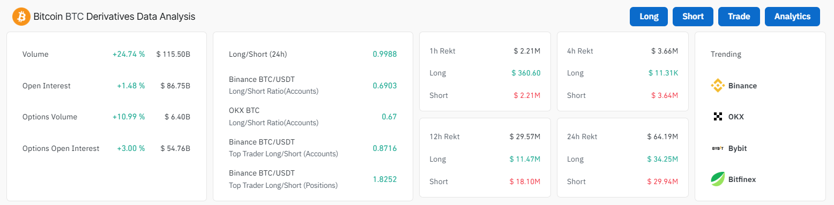Open the Short button
This screenshot has height=205, width=834.
coord(692,17)
